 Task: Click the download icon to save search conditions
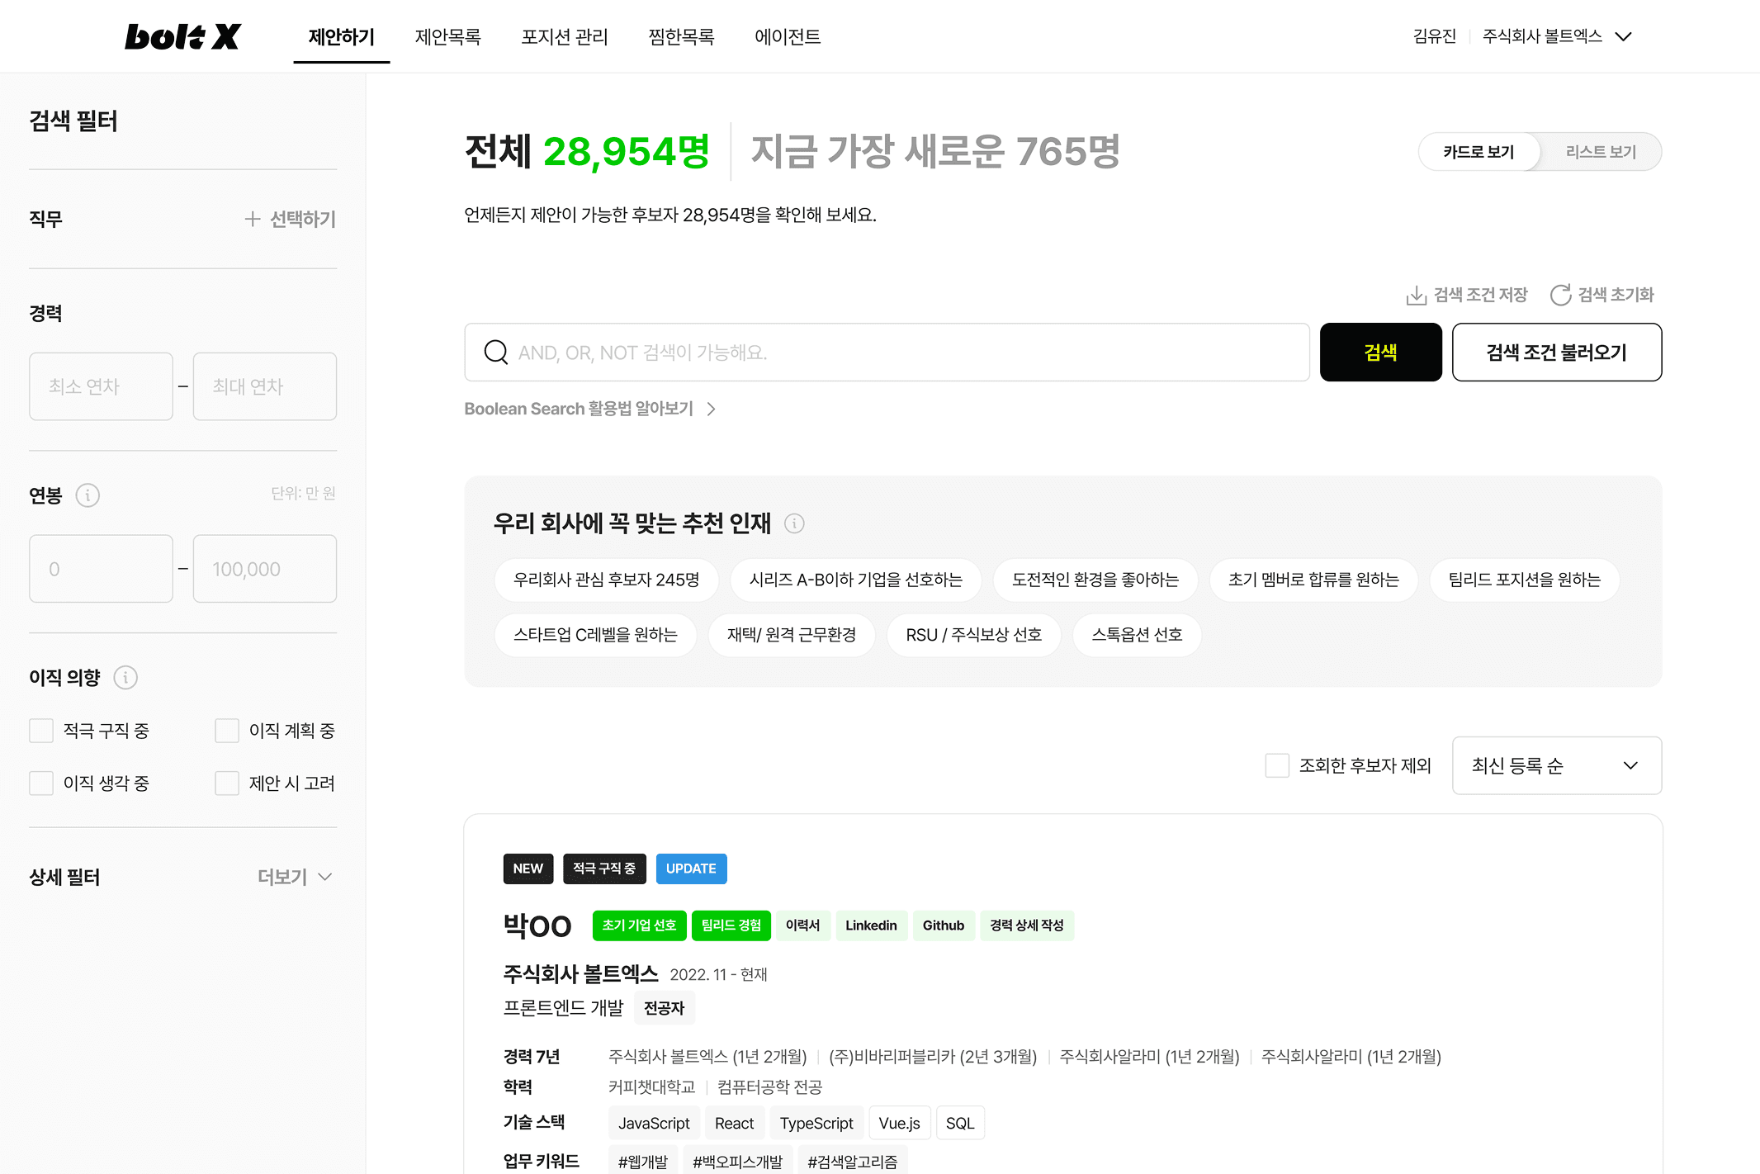point(1417,295)
